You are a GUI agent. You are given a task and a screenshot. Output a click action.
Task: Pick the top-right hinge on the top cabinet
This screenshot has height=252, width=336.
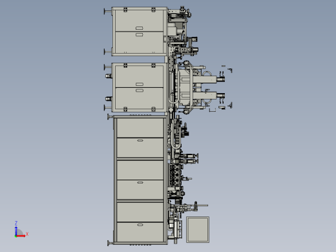click(153, 10)
